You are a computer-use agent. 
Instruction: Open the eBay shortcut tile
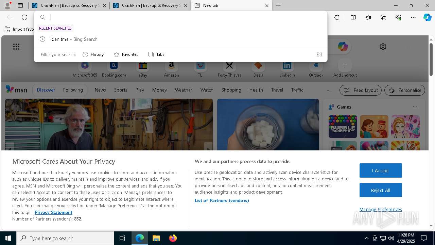[143, 69]
